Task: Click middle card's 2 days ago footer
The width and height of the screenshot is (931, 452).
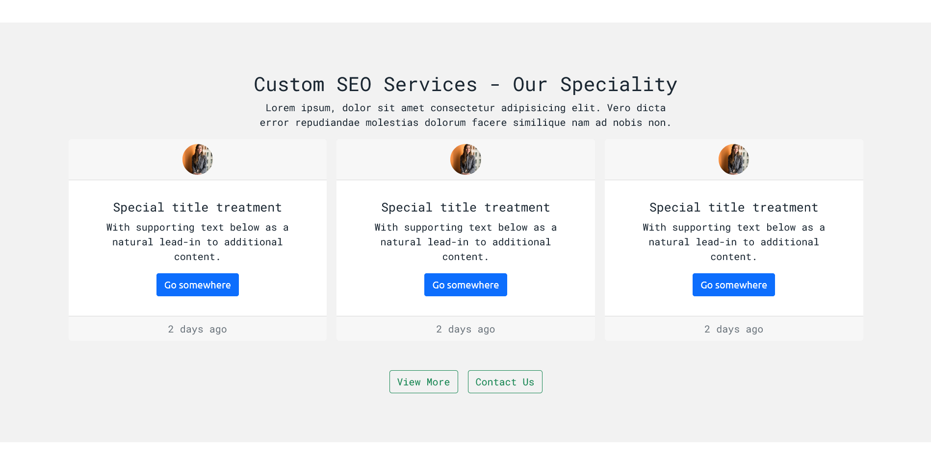Action: (x=465, y=329)
